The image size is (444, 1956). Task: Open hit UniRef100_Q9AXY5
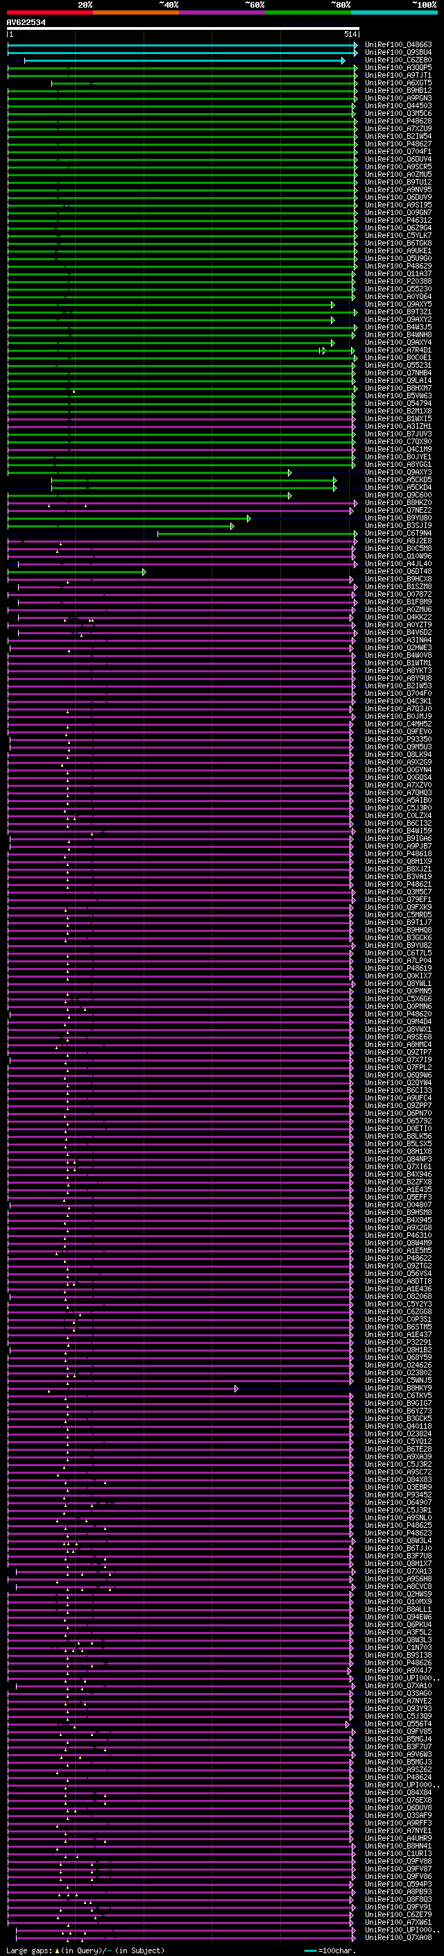(x=398, y=305)
